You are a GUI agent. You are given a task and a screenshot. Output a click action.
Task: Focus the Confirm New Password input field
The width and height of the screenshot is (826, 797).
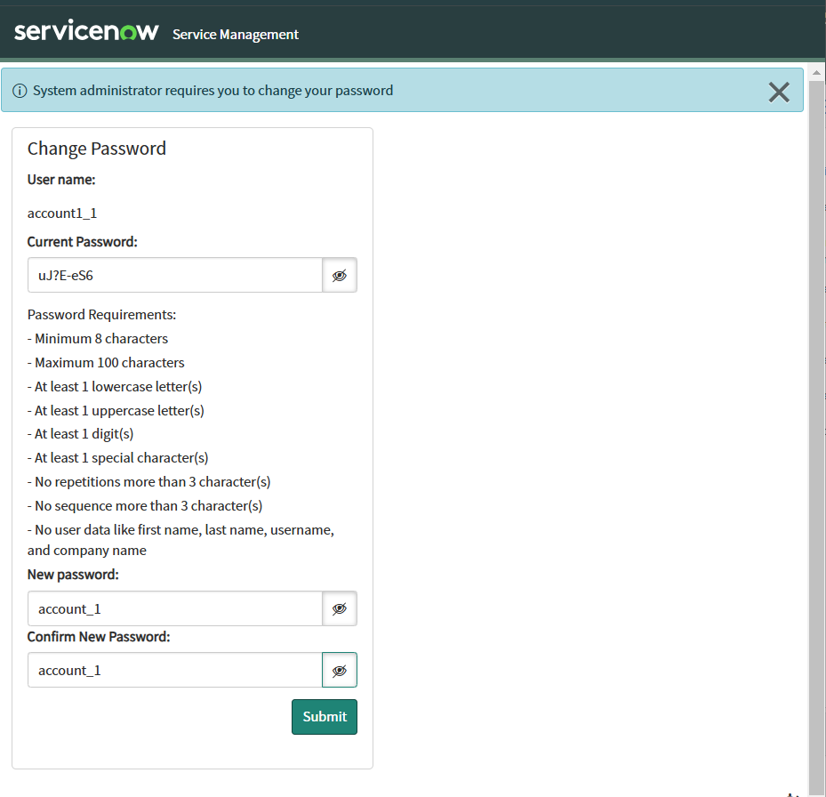(x=175, y=670)
